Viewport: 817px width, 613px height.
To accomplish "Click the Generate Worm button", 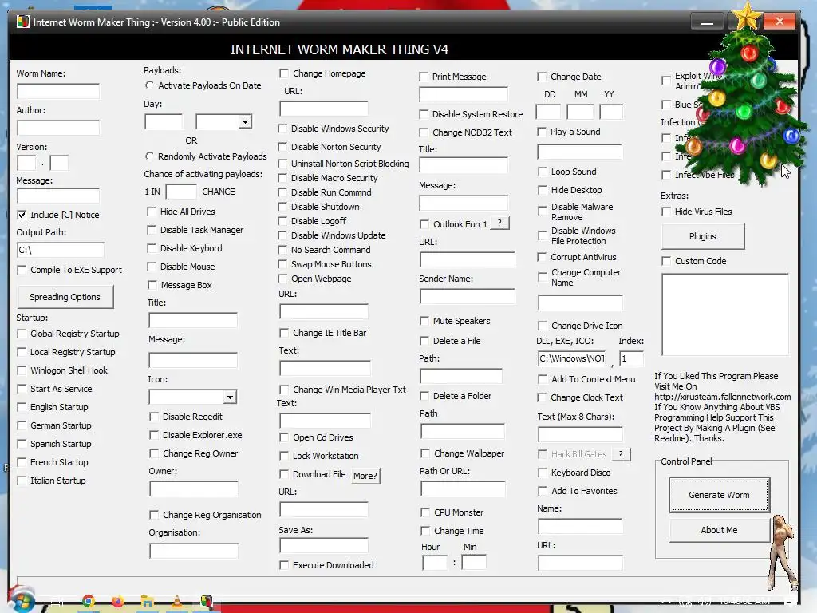I will (719, 495).
